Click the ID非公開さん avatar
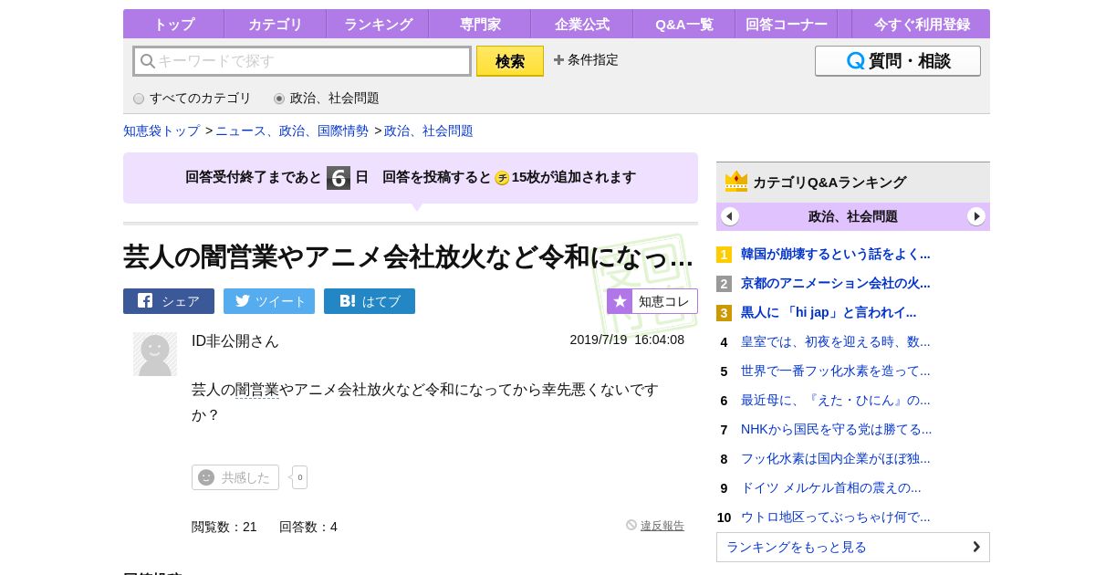 (155, 354)
